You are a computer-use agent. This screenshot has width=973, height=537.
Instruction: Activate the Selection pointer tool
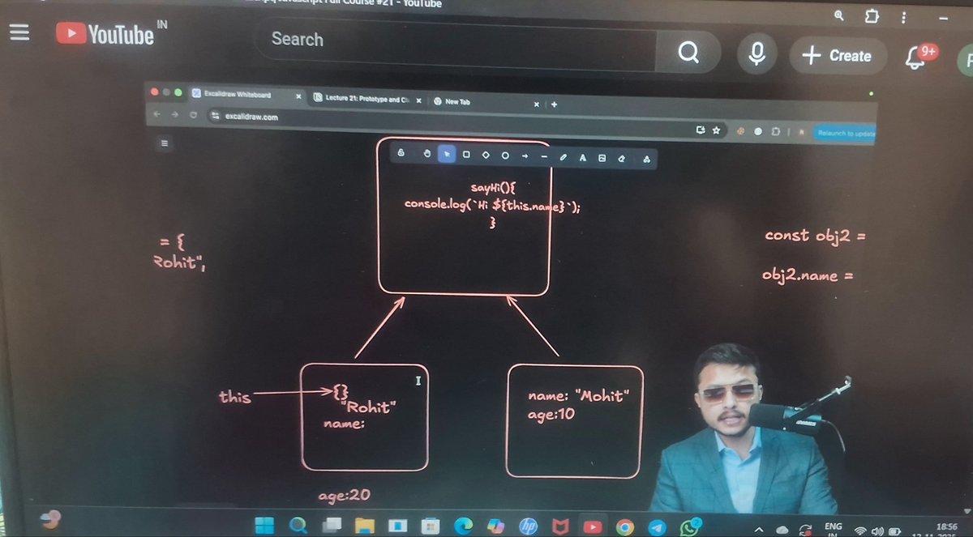tap(447, 155)
